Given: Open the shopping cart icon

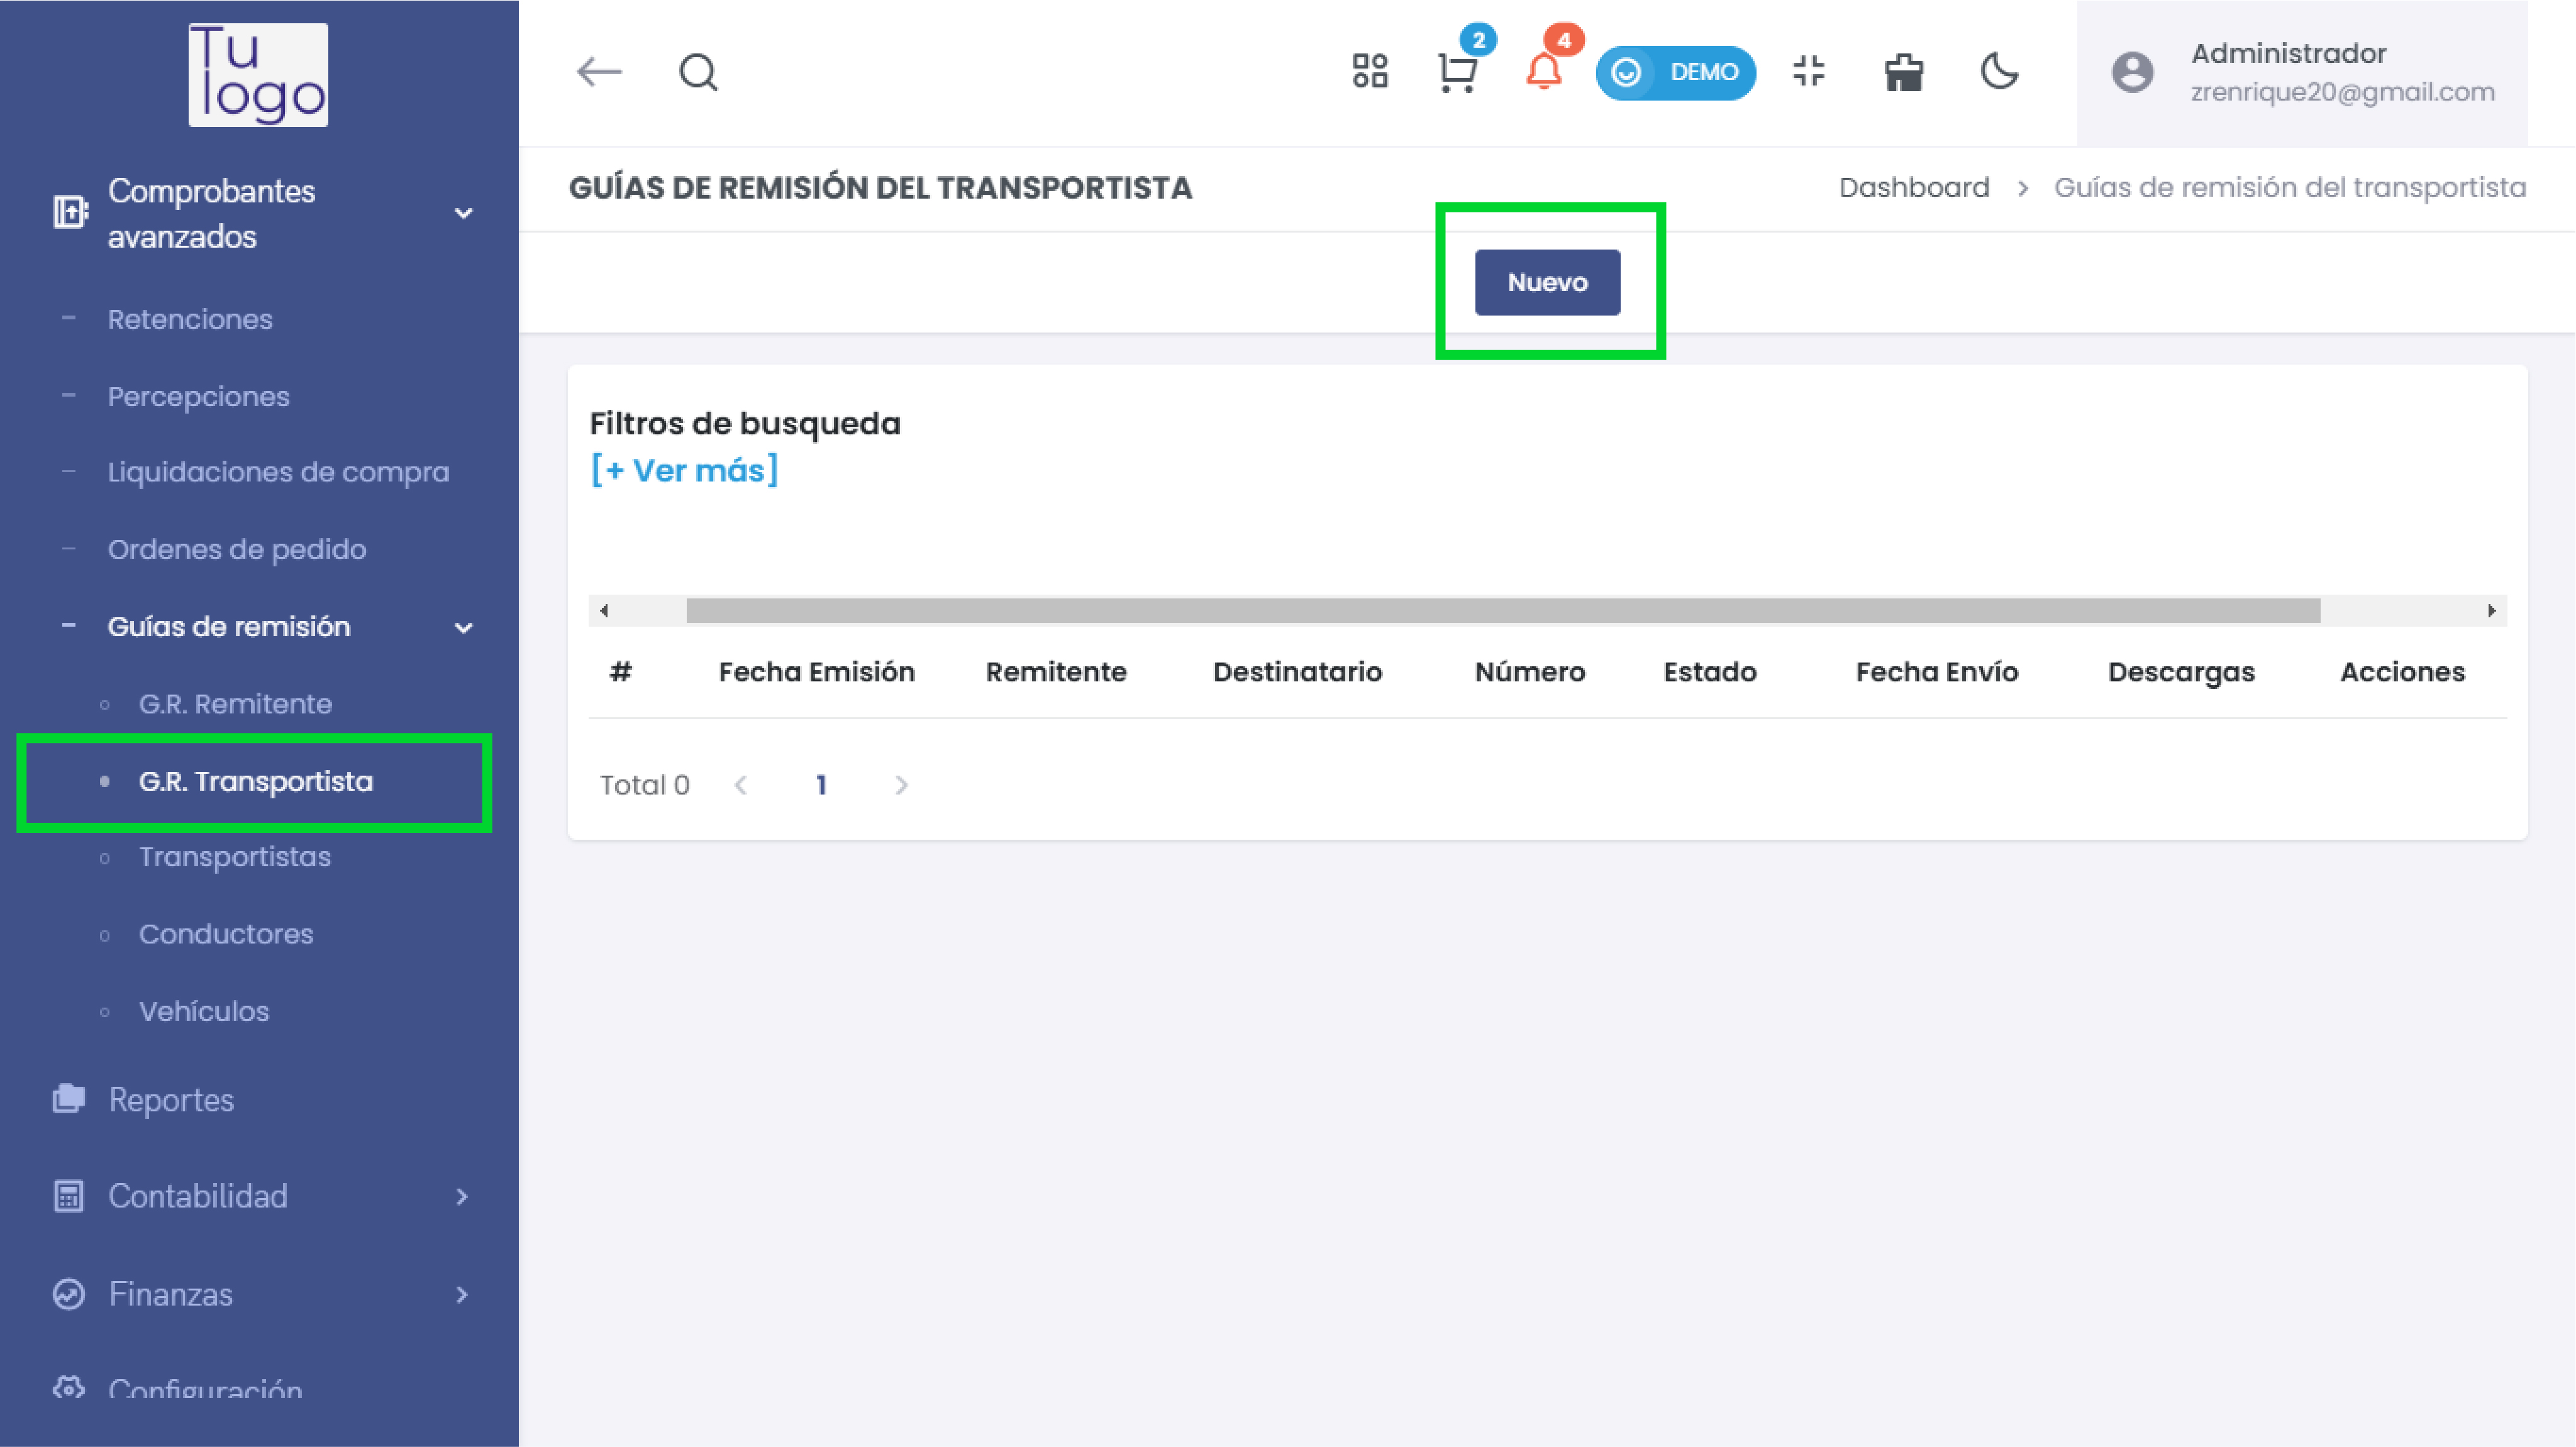Looking at the screenshot, I should point(1457,72).
